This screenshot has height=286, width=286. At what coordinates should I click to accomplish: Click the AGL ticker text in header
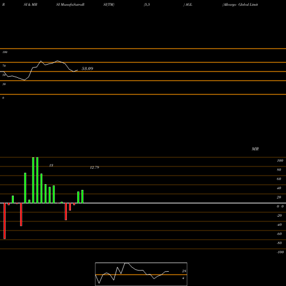(x=189, y=5)
